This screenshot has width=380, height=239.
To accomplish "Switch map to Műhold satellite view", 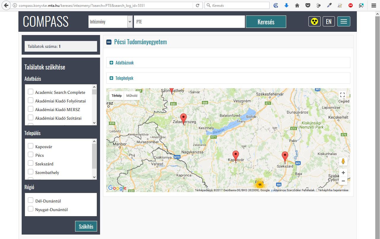I will point(132,96).
